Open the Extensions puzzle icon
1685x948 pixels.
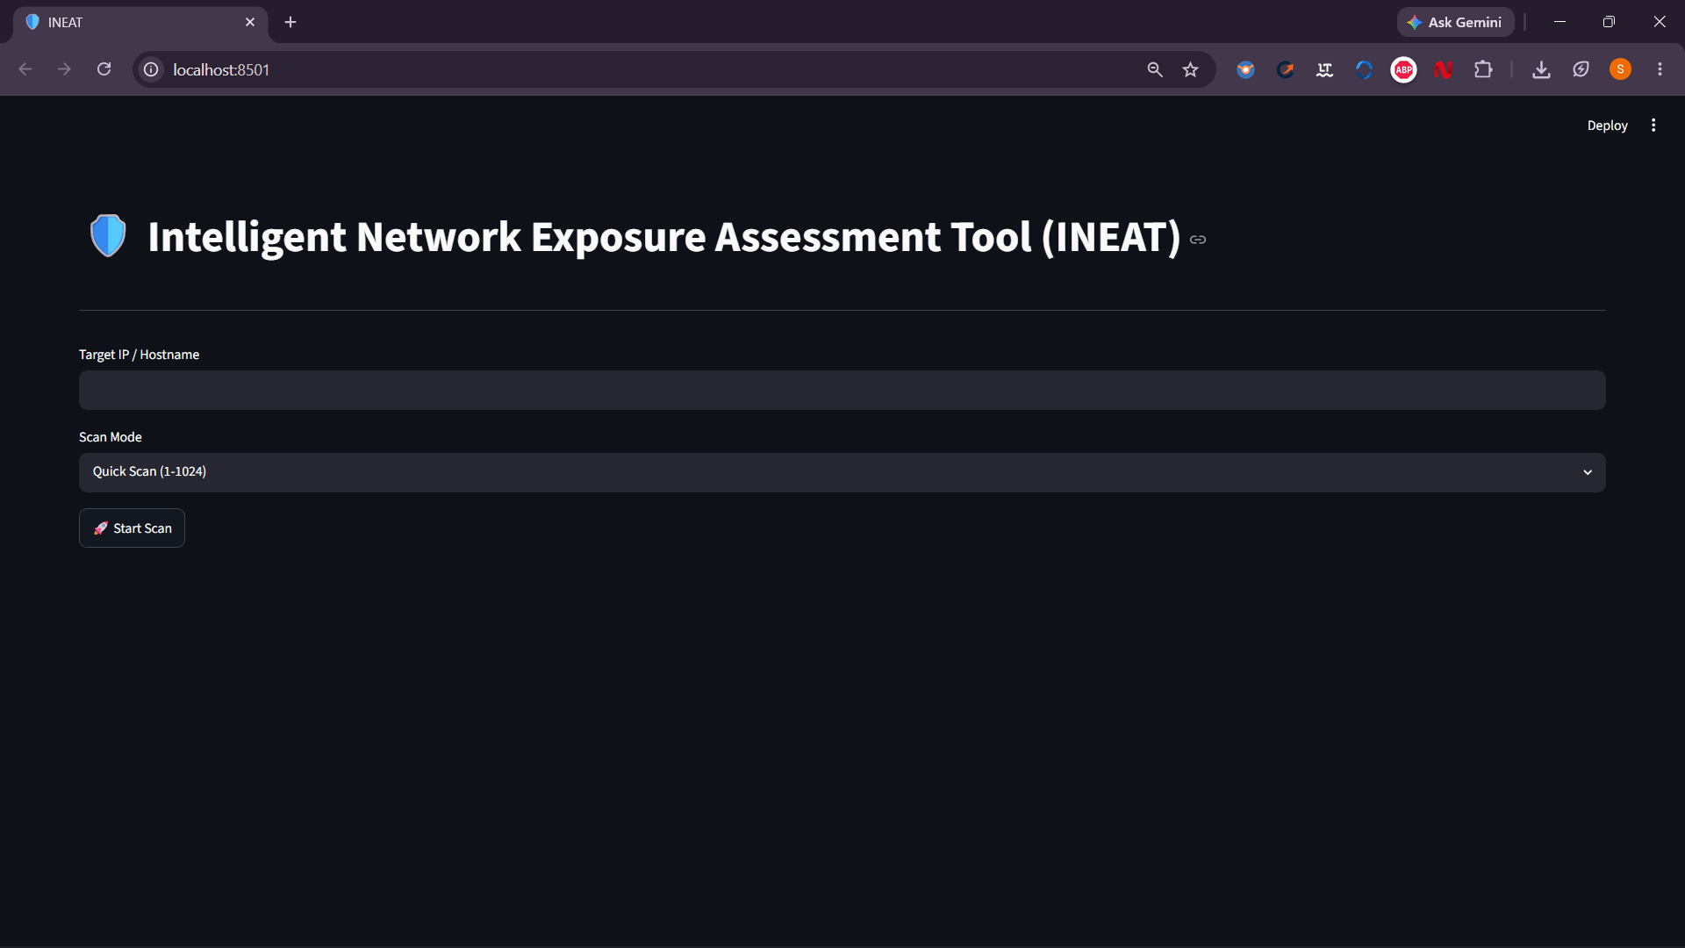tap(1483, 69)
